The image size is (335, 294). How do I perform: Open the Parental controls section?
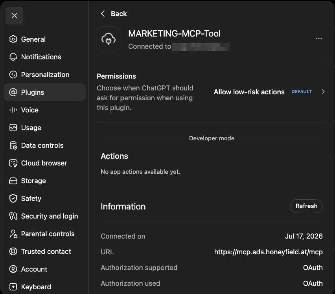(x=45, y=234)
